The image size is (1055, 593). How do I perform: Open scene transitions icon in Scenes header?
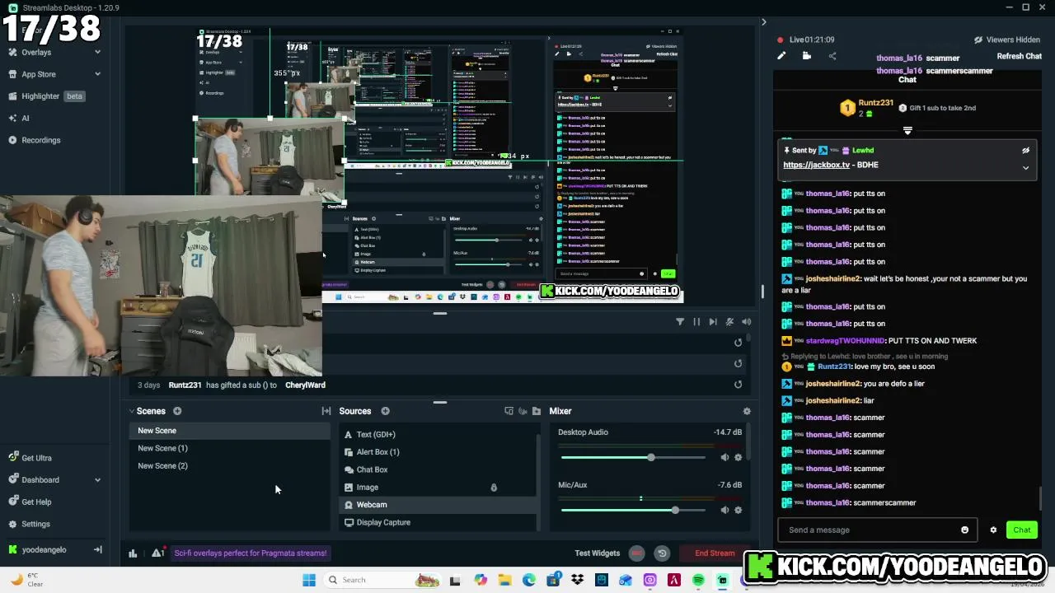pos(326,411)
